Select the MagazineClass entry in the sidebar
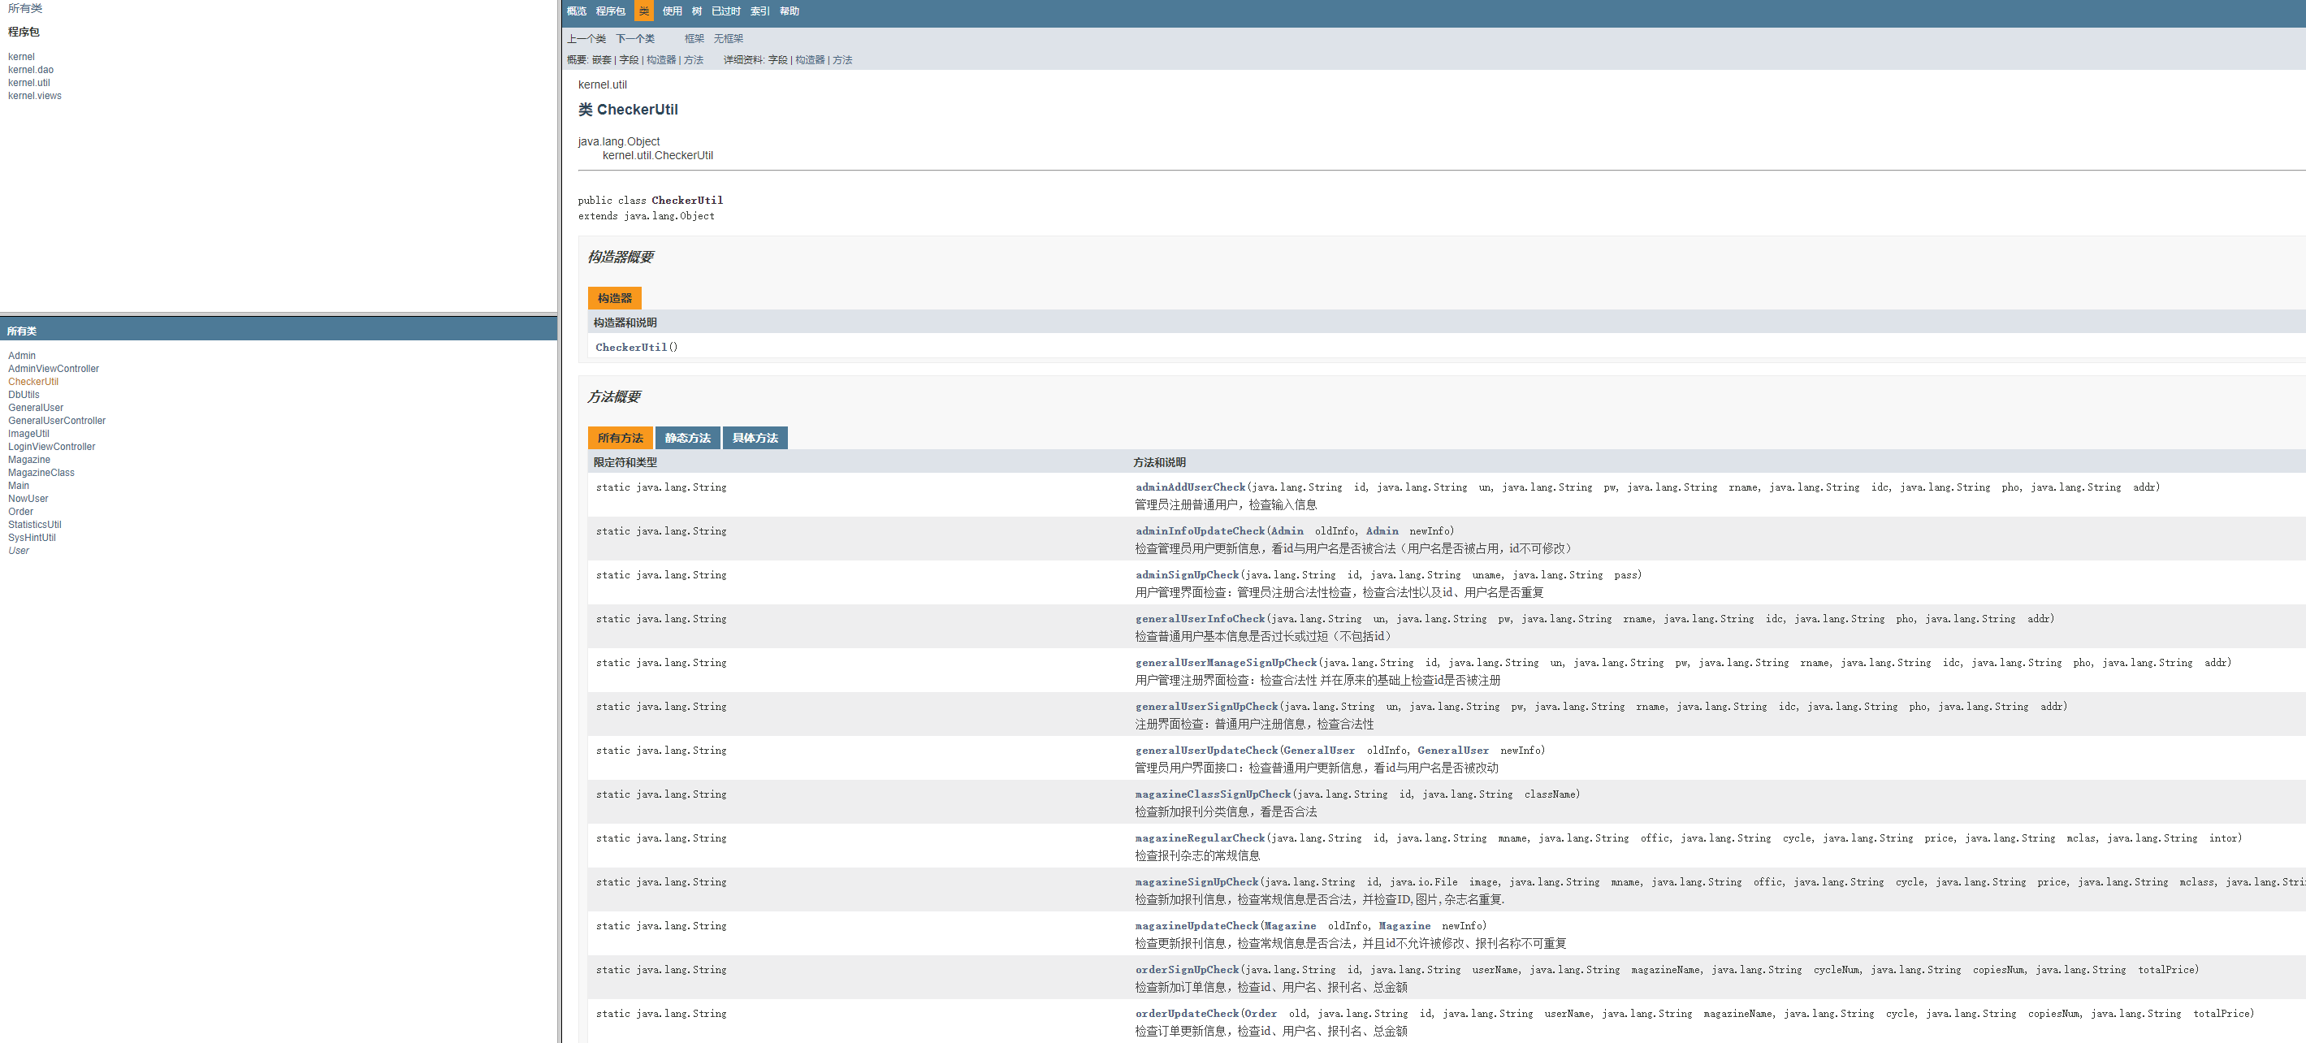The image size is (2306, 1043). coord(41,472)
